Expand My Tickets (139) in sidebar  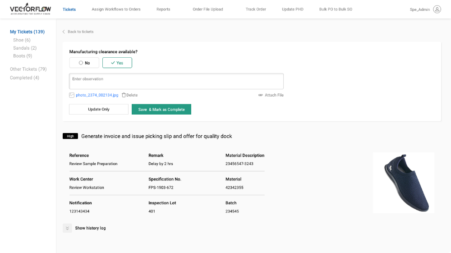tap(27, 32)
